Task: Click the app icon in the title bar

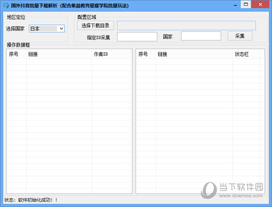Action: (6, 5)
